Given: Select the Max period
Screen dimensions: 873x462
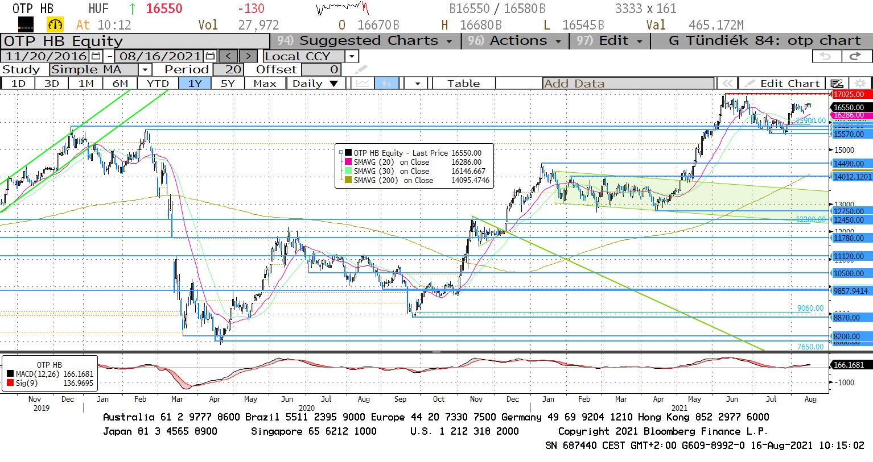Looking at the screenshot, I should 265,84.
